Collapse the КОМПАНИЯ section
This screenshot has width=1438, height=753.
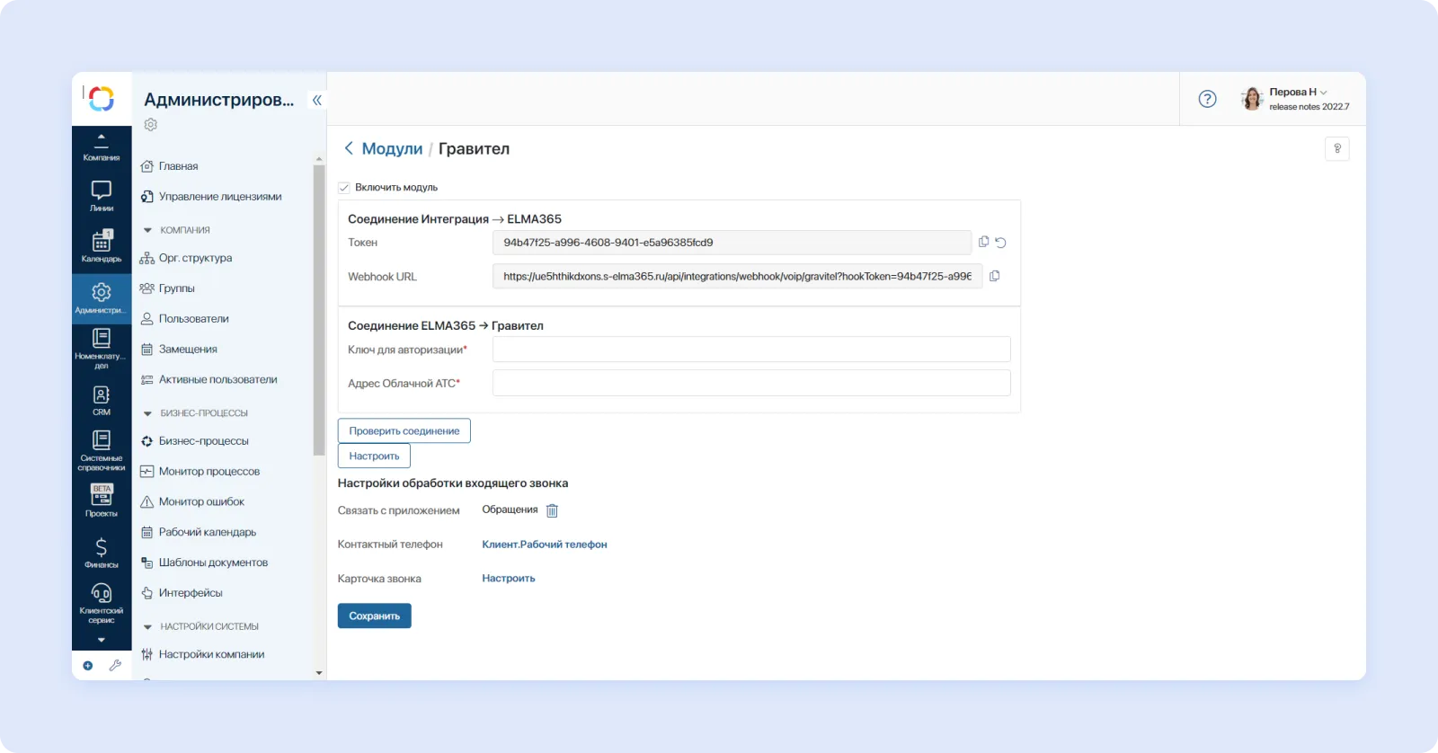148,230
